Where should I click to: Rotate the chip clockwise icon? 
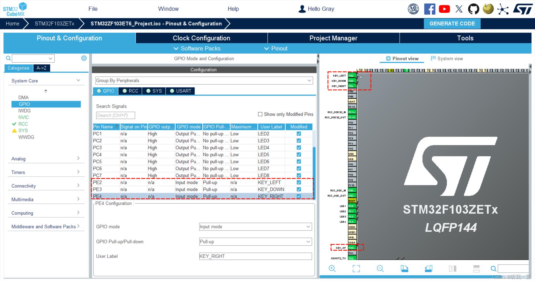coord(404,268)
